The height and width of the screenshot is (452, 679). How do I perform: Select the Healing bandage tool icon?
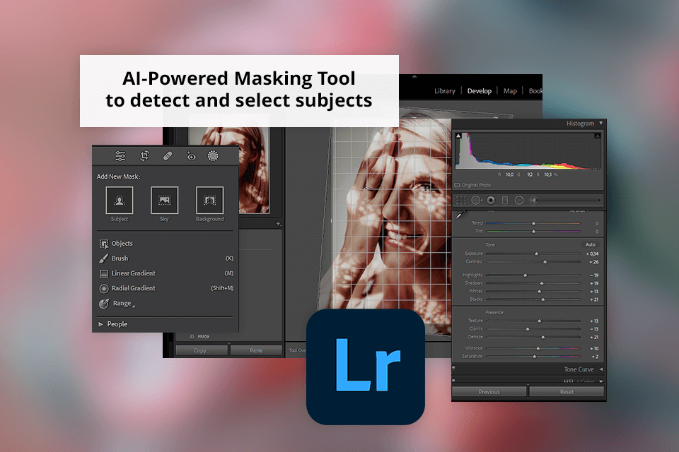point(168,155)
